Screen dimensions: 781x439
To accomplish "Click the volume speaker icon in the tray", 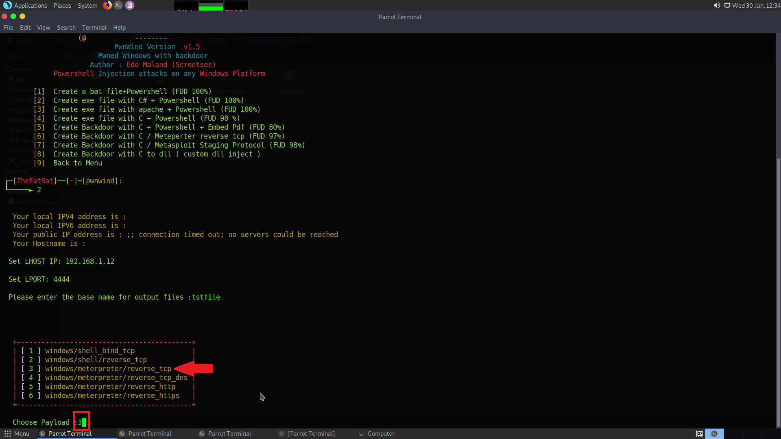I will point(716,6).
